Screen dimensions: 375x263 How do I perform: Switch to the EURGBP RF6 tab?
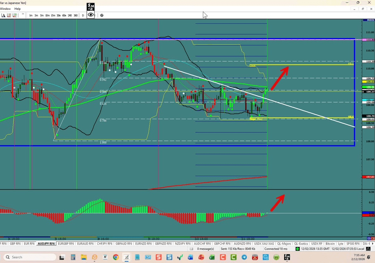tap(66, 243)
